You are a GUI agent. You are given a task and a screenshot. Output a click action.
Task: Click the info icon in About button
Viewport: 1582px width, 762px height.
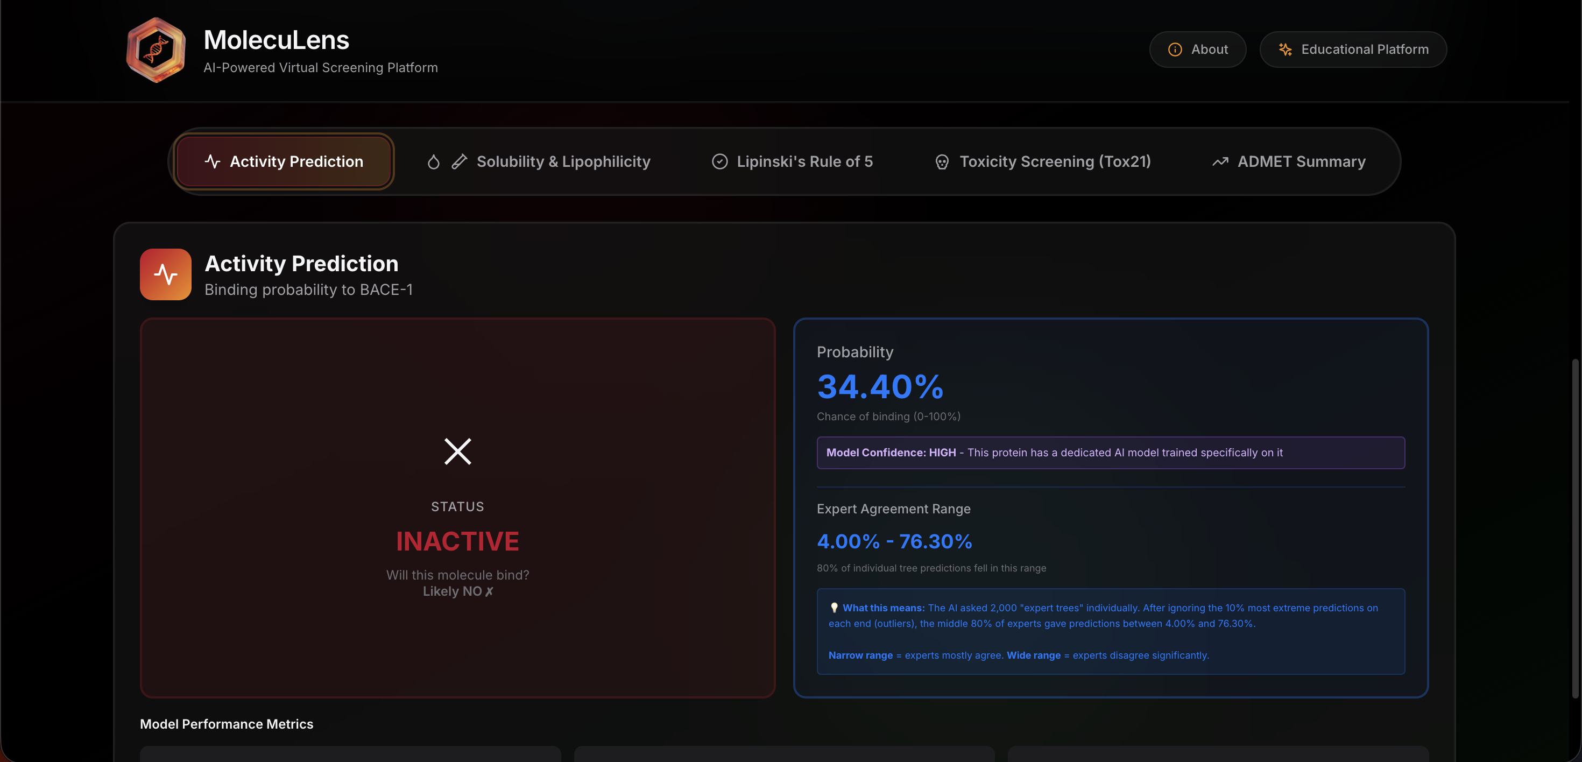click(1174, 50)
